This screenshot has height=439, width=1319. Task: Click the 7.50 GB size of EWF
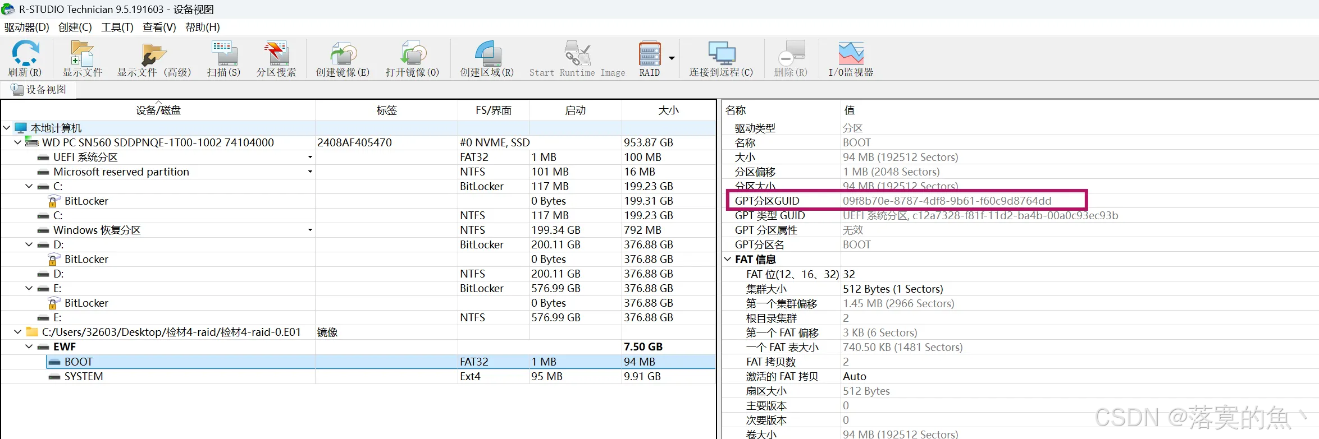[643, 346]
